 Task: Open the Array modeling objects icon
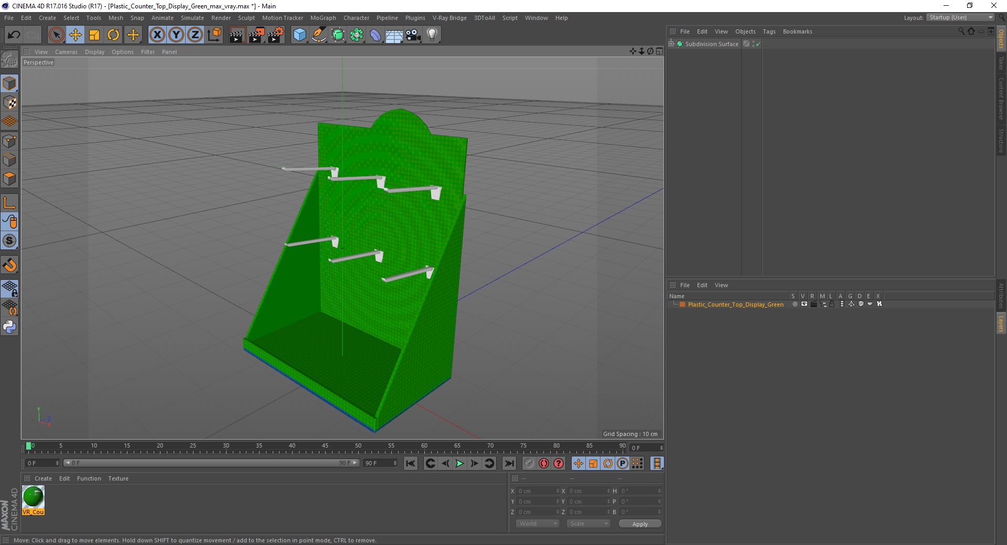tap(357, 35)
